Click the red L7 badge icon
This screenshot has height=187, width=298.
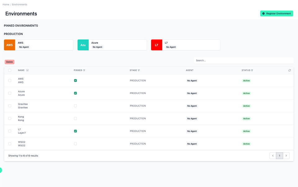(x=156, y=45)
